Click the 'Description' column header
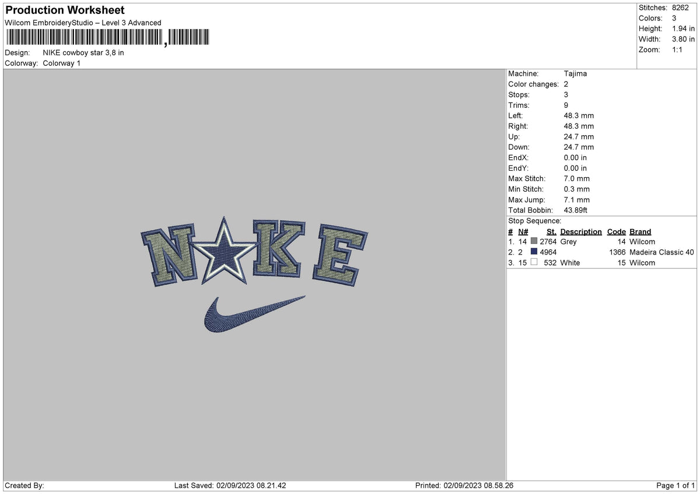The image size is (700, 494). click(581, 232)
